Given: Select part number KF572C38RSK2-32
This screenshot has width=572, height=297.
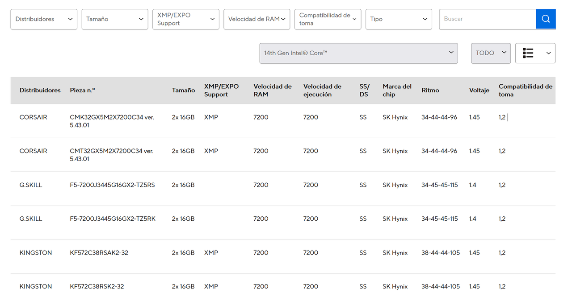Looking at the screenshot, I should coord(97,287).
